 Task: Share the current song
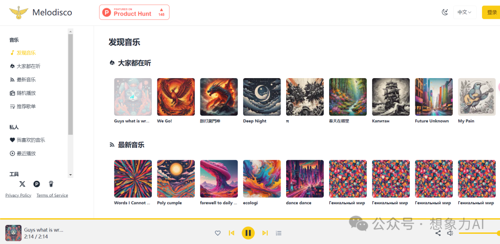click(438, 233)
